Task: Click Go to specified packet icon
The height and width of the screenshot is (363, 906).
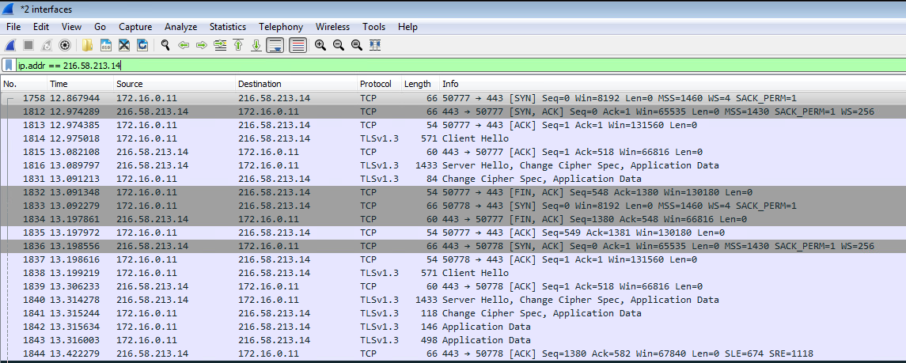Action: click(x=220, y=45)
